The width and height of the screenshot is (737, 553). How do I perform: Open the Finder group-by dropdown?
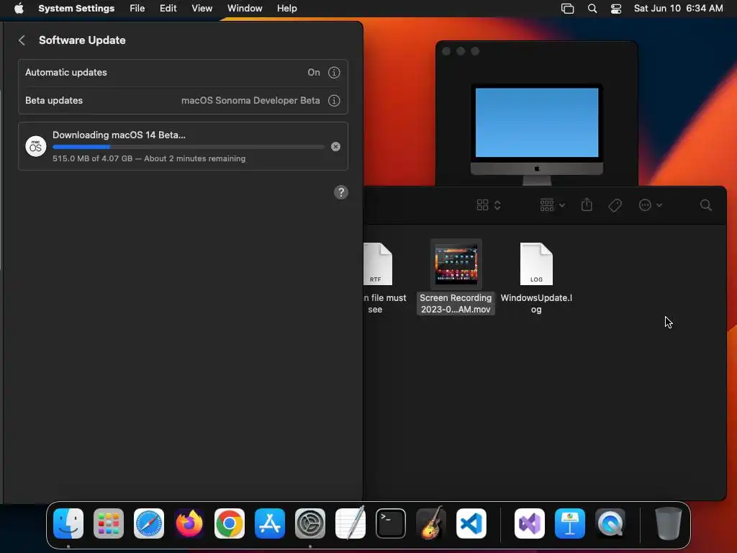(552, 205)
